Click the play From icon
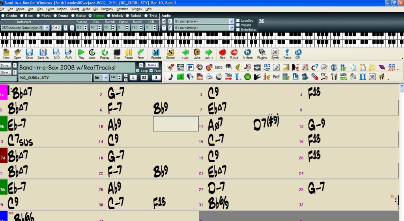This screenshot has width=404, height=221. tap(141, 54)
